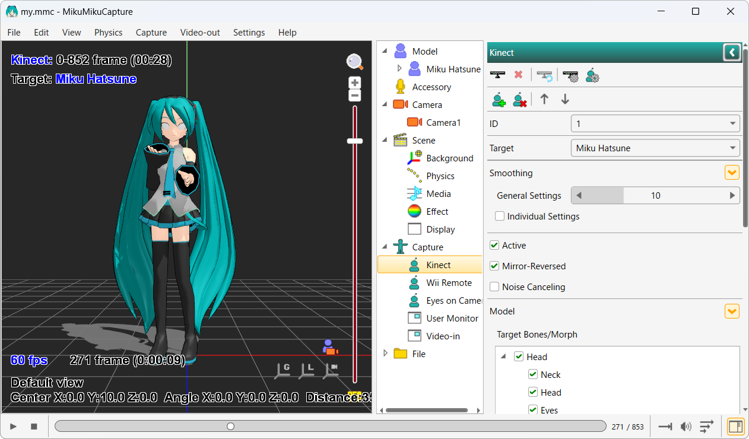Connect the Kinect sensor device

pyautogui.click(x=498, y=75)
